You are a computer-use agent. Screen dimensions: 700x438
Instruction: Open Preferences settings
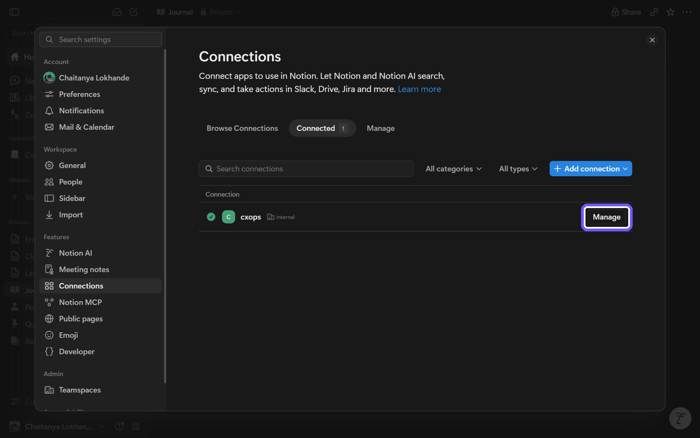(100, 94)
